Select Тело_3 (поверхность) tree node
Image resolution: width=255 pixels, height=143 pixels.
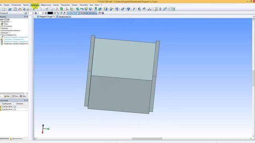pyautogui.click(x=9, y=35)
